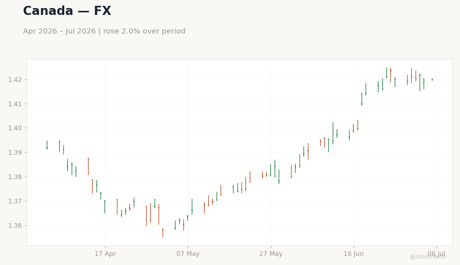Click the 1.36 y-axis label
The image size is (460, 265).
(x=15, y=226)
